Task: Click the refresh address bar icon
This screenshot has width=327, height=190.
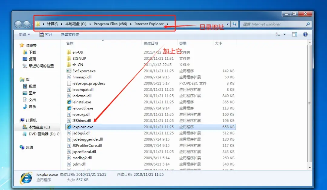Action: [234, 24]
